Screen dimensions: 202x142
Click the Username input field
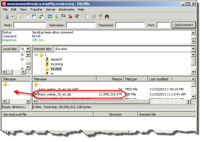click(x=81, y=25)
